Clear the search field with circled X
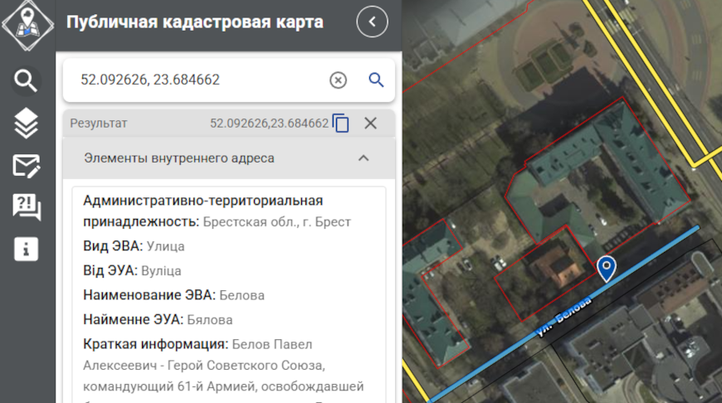Image resolution: width=722 pixels, height=403 pixels. click(x=338, y=80)
